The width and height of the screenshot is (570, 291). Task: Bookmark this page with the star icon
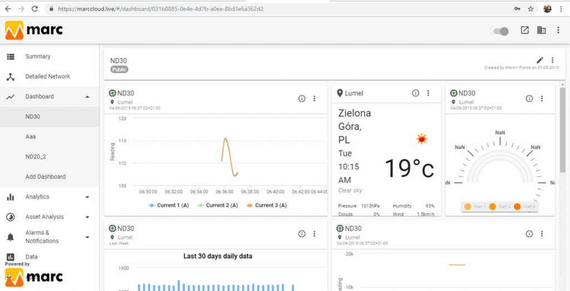point(530,9)
